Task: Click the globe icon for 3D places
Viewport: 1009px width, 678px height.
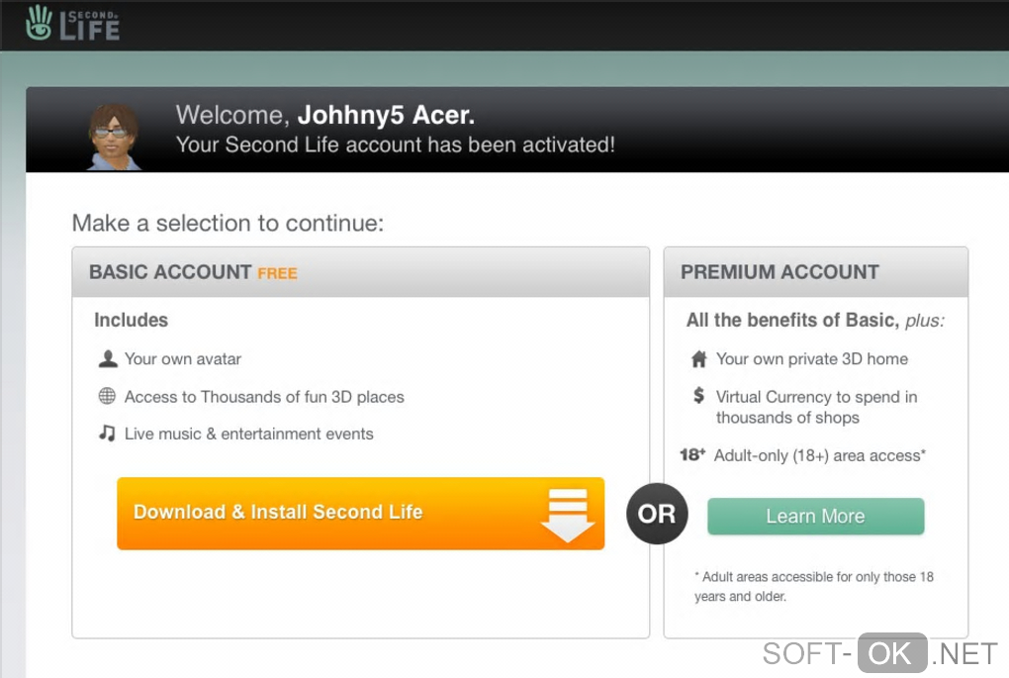Action: click(x=107, y=397)
